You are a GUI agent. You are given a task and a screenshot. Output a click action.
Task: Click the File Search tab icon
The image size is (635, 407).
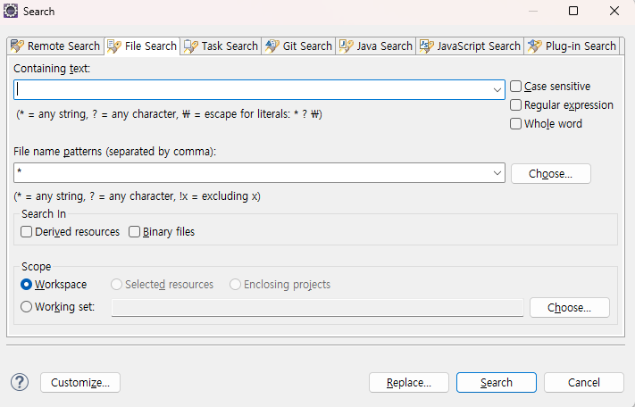point(113,46)
